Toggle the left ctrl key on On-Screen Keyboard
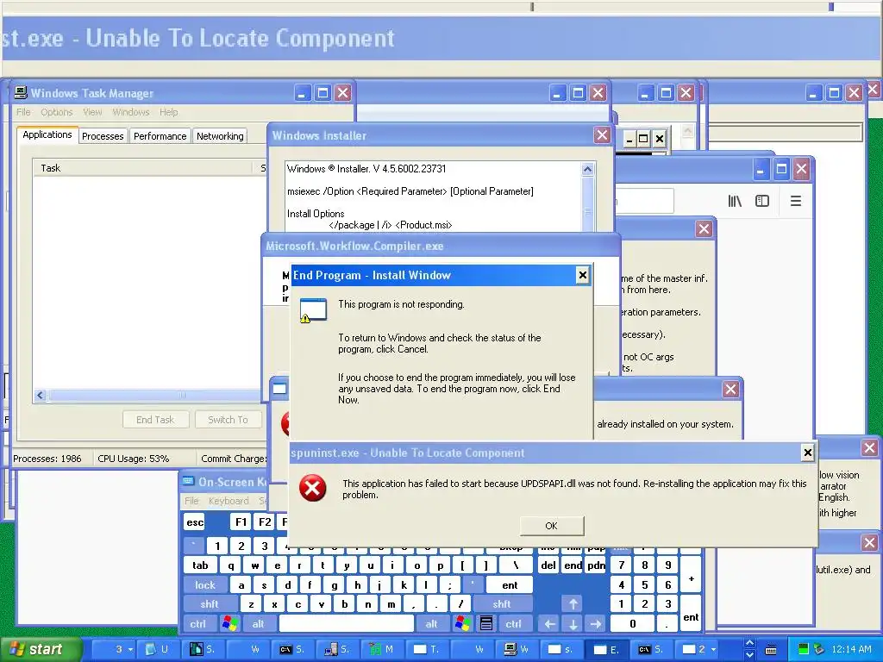Screen dimensions: 883x662 197,624
